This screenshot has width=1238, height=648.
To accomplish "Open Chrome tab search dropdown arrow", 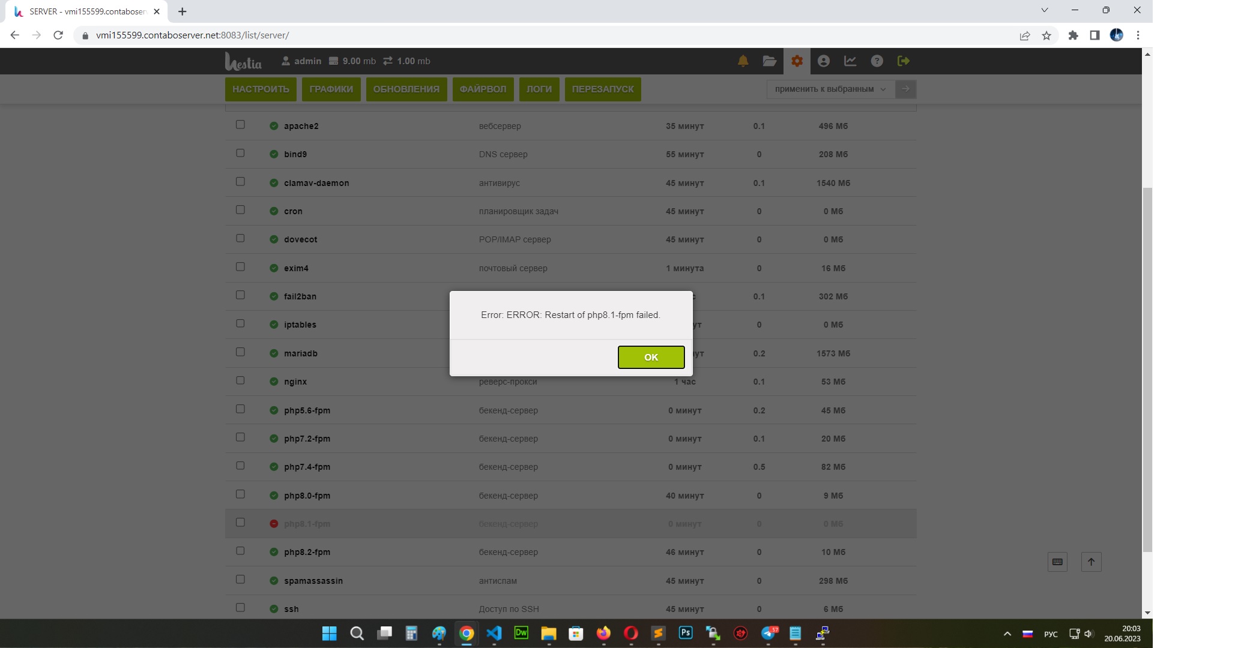I will (1044, 10).
